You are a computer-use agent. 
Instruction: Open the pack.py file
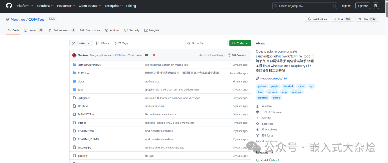click(83, 156)
